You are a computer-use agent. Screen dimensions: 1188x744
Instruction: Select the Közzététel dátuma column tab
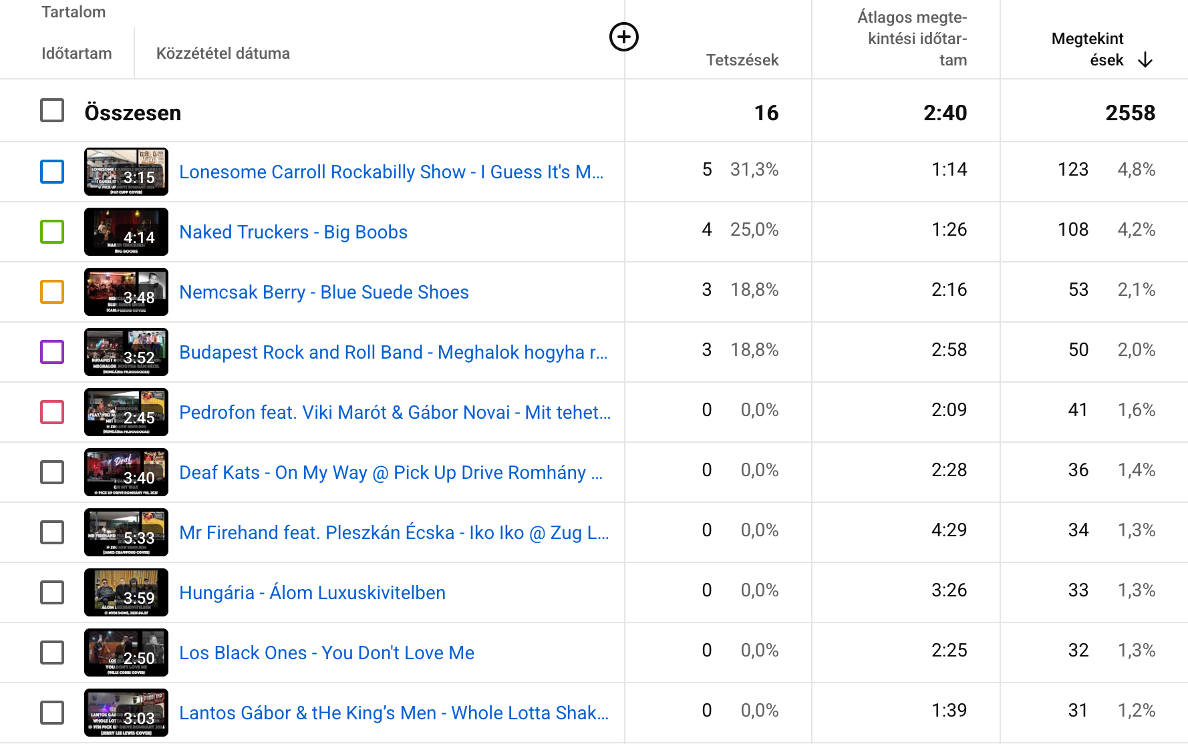pyautogui.click(x=223, y=53)
